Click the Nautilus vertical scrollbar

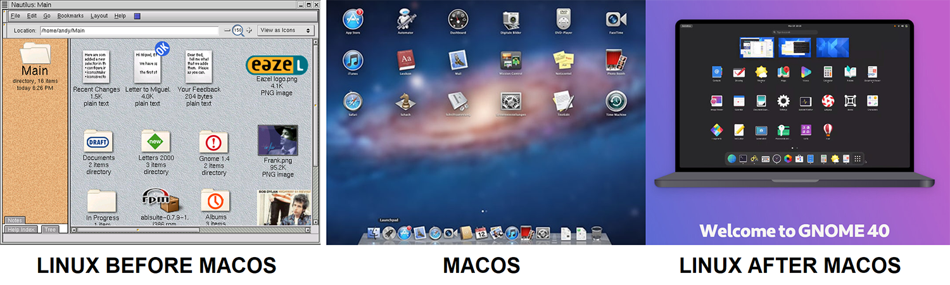click(x=315, y=133)
